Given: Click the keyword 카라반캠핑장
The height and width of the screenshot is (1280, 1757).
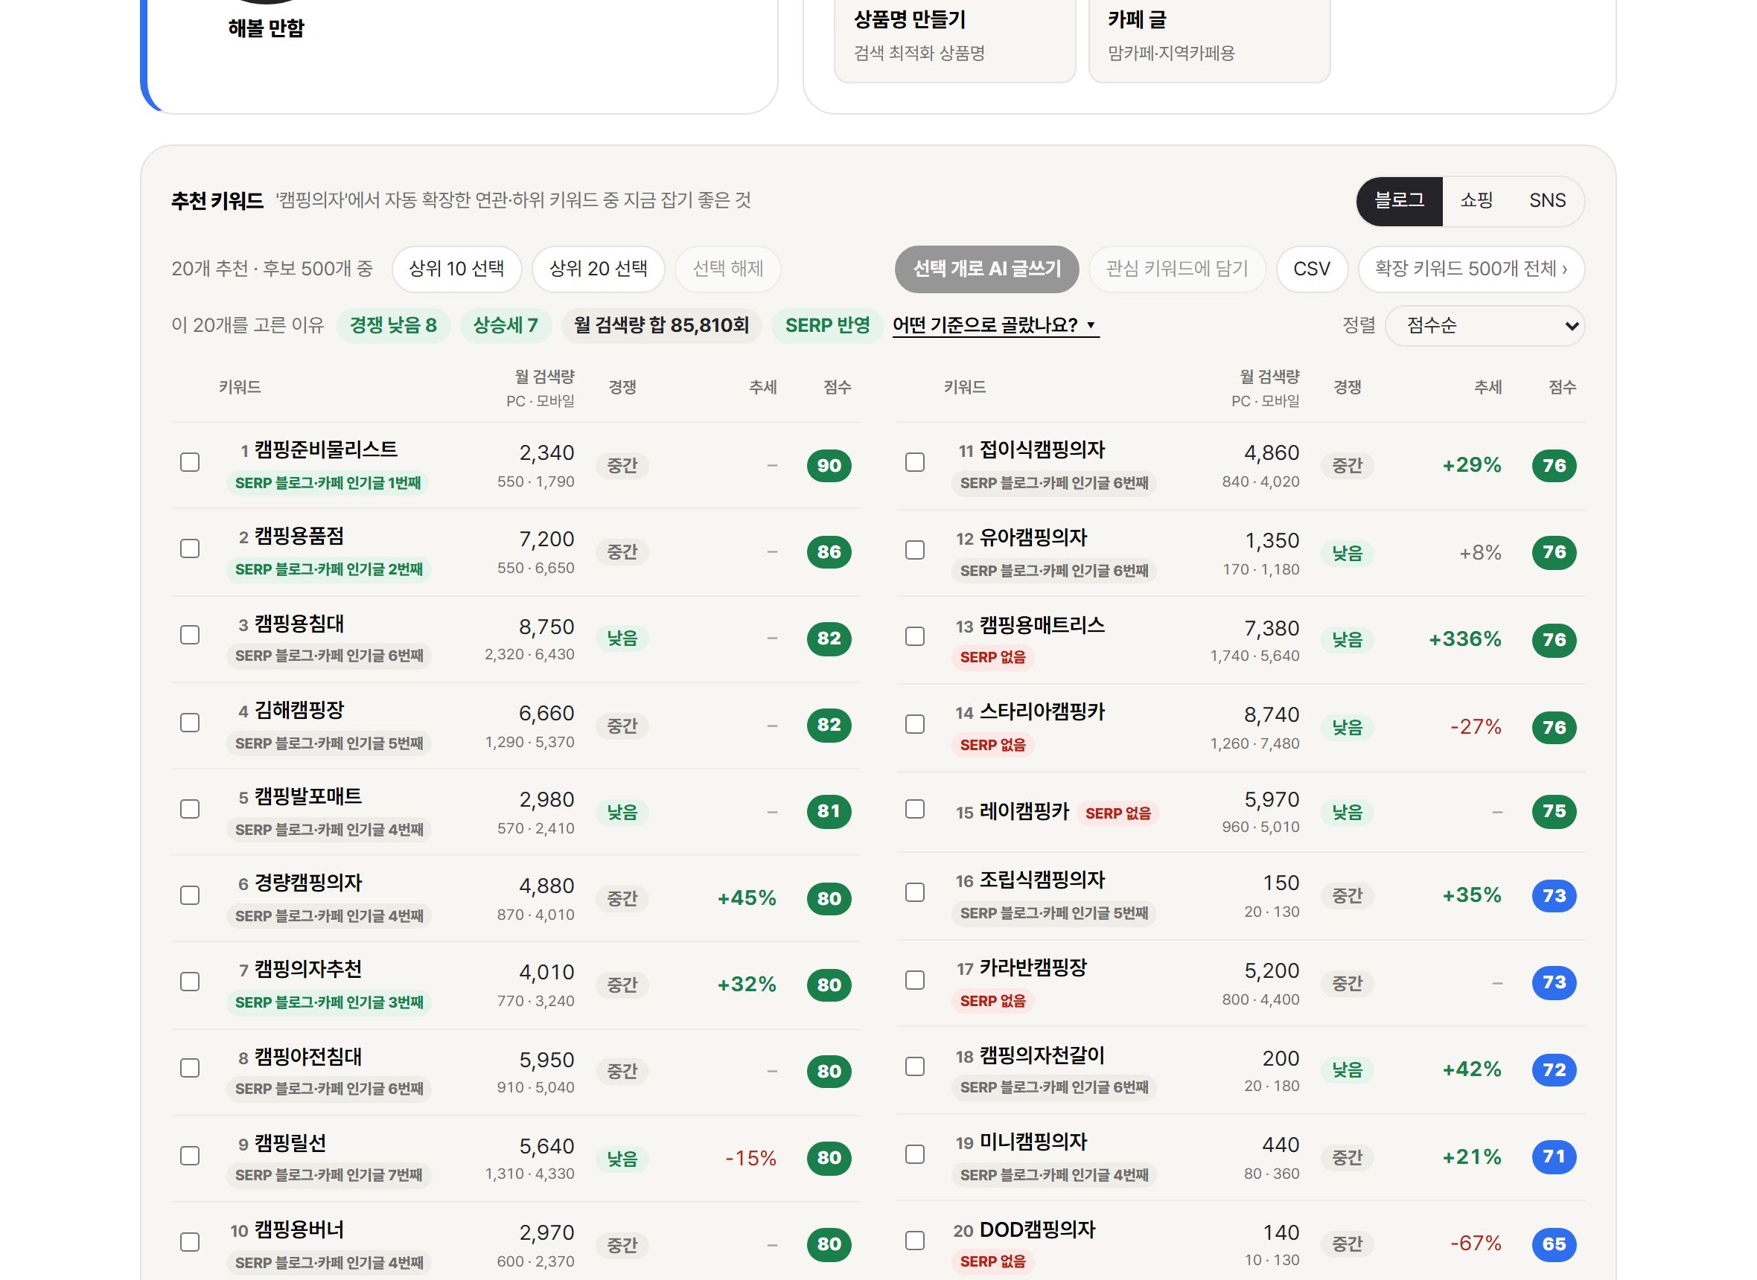Looking at the screenshot, I should pyautogui.click(x=1033, y=967).
